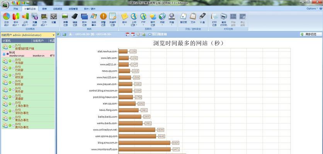Switch to the 开始 tab
The width and height of the screenshot is (323, 154).
[x=16, y=9]
